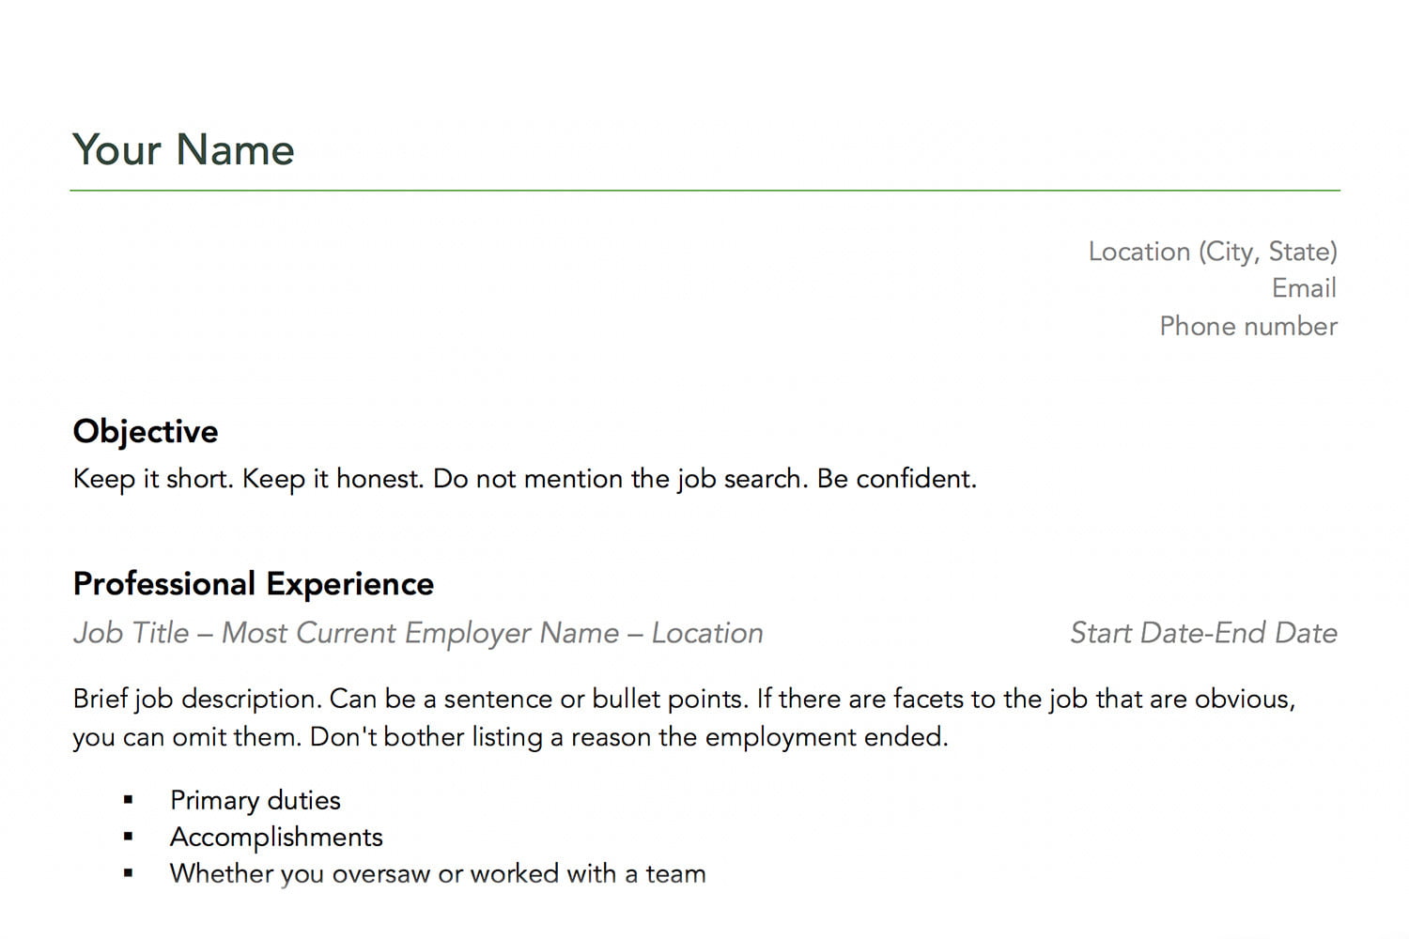Viewport: 1409px width, 939px height.
Task: Click the 'Job Title' text
Action: click(132, 633)
